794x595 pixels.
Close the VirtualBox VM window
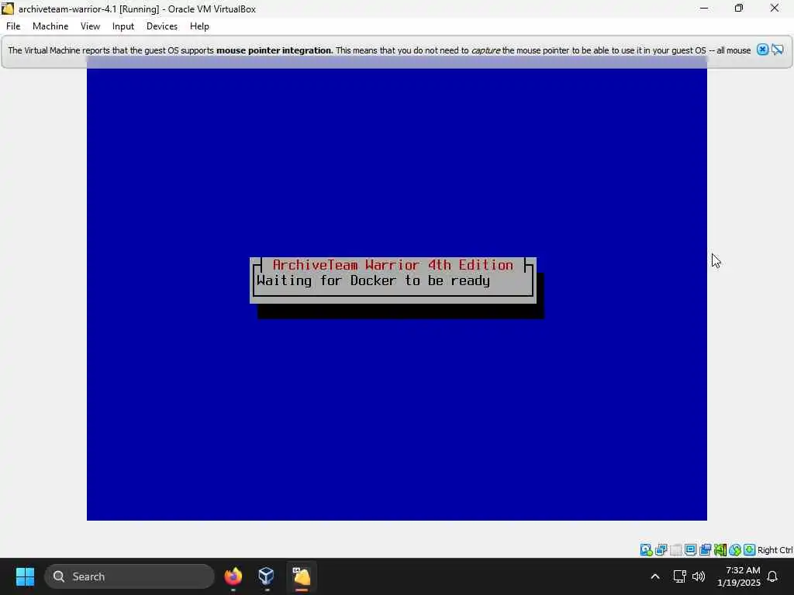click(775, 9)
